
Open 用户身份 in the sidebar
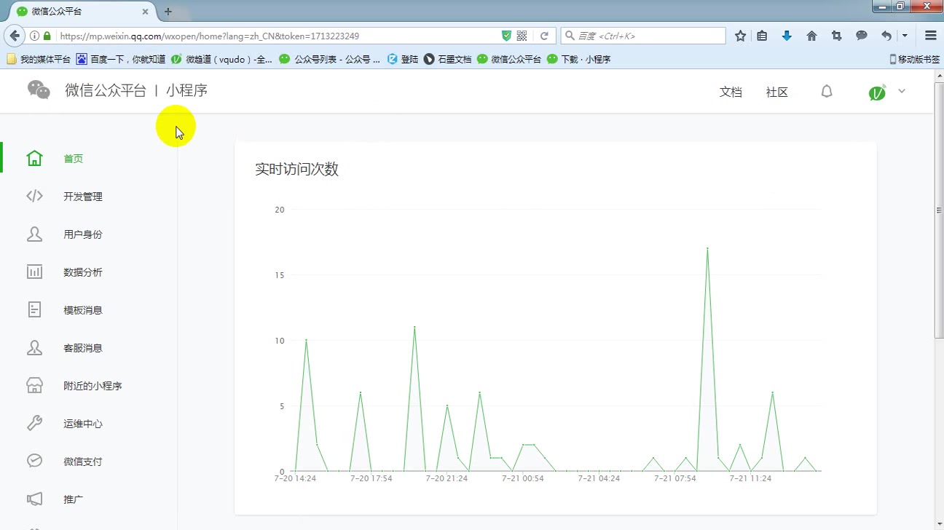pos(83,234)
